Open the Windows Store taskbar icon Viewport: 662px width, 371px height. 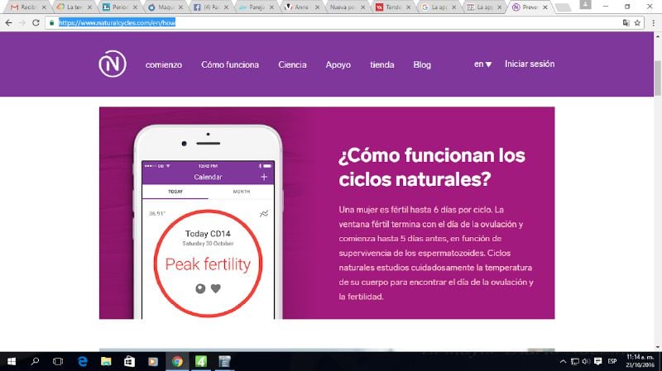pos(129,361)
